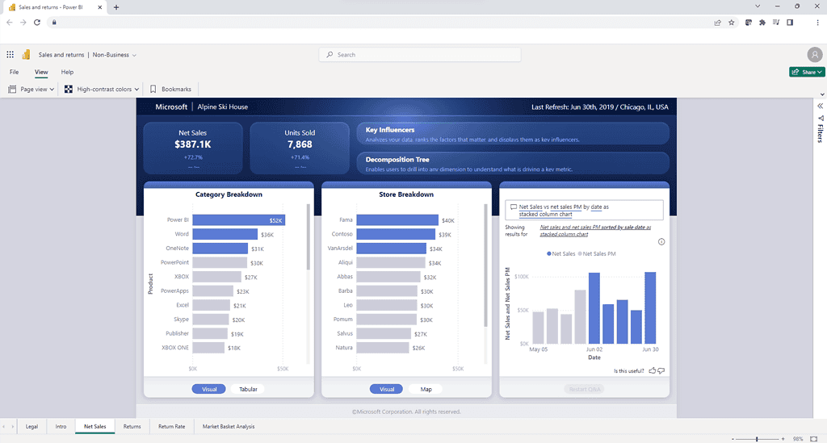
Task: Expand the Filters pane chevrons
Action: [x=821, y=106]
